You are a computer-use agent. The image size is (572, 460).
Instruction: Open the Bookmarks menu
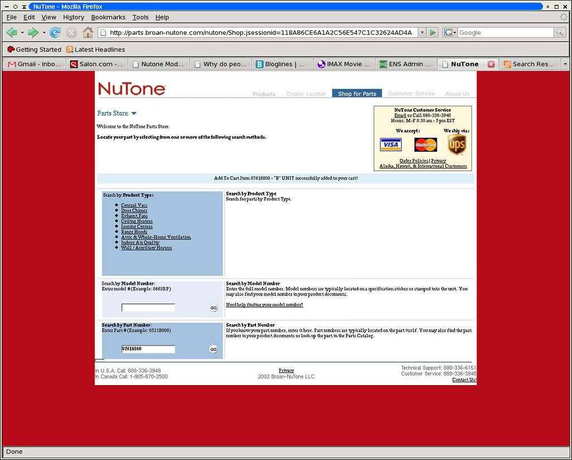(x=108, y=17)
